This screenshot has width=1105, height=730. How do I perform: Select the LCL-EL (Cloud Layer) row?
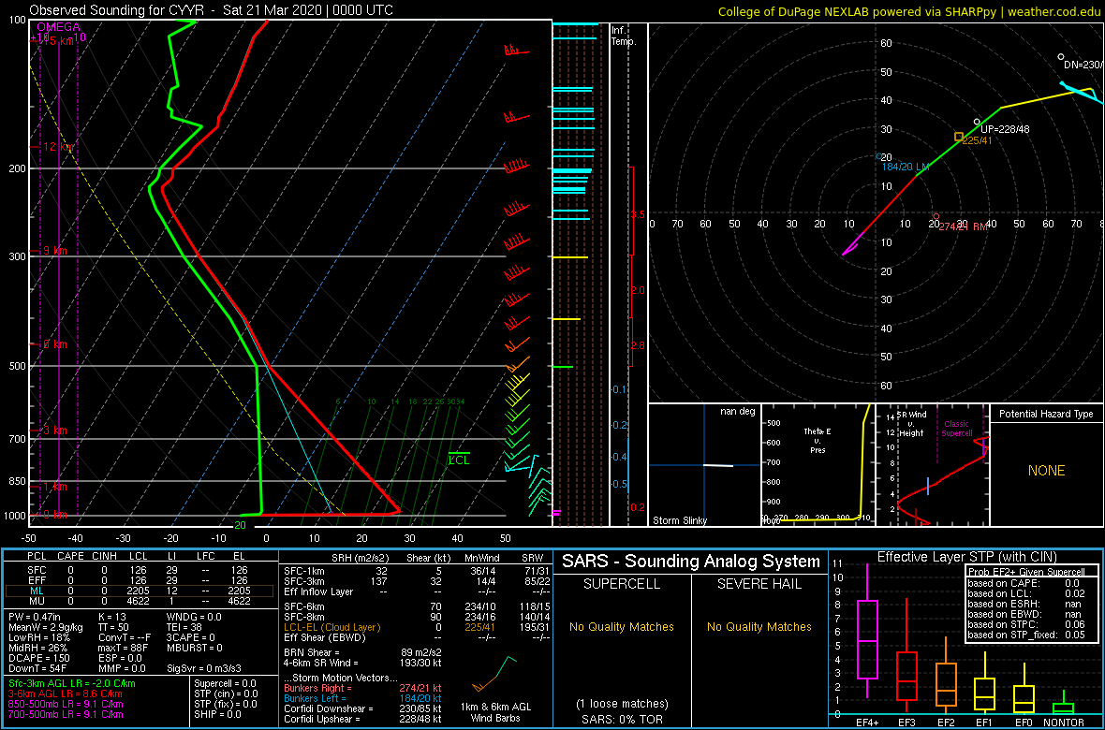[x=416, y=627]
